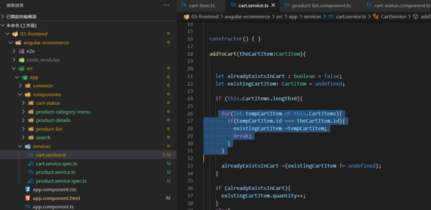Click the src folder icon

click(21, 68)
